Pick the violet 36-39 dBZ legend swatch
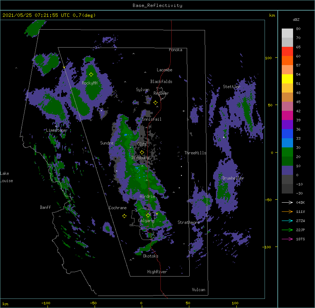This screenshot has height=308, width=315. click(x=287, y=125)
